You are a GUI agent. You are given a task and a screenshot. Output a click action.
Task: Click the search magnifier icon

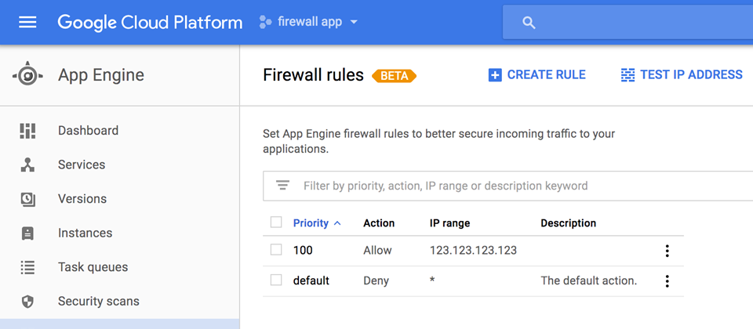click(529, 23)
